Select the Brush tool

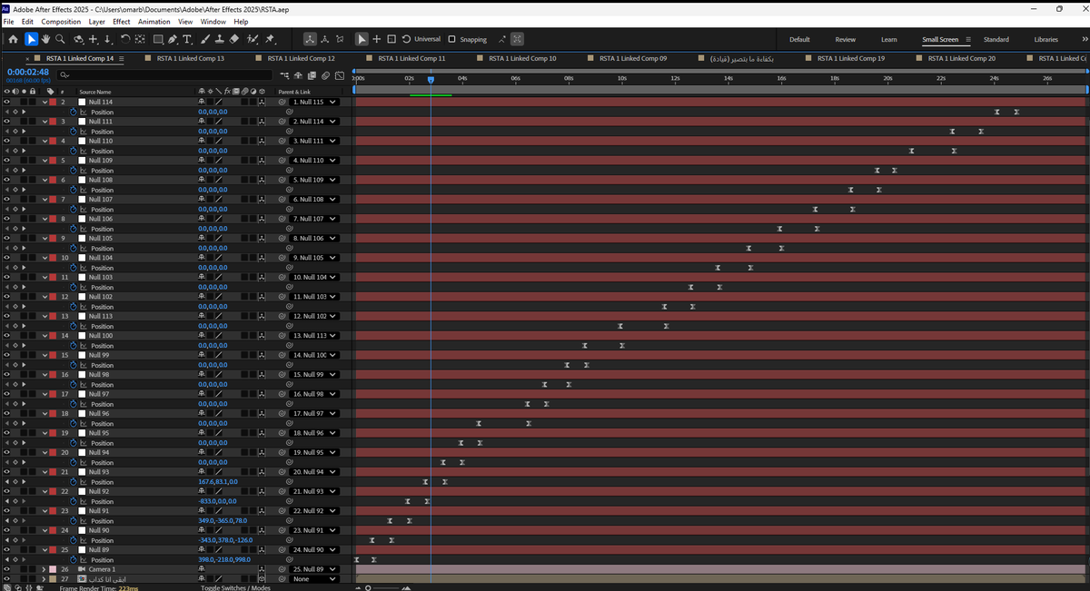click(x=206, y=39)
